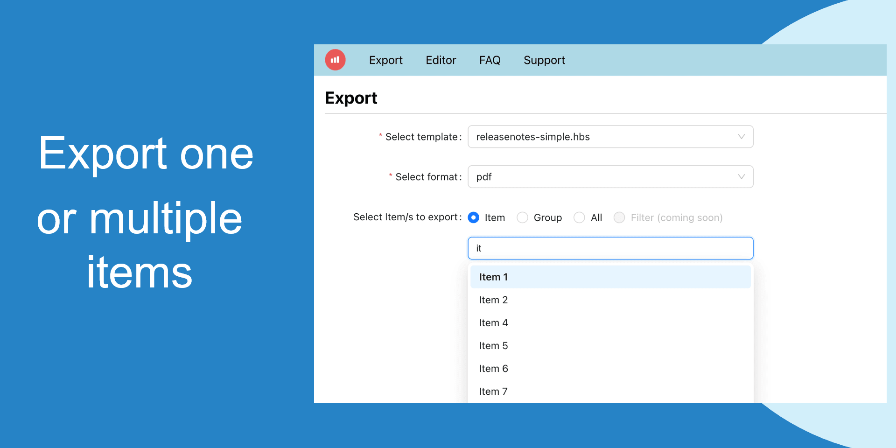This screenshot has height=448, width=896.
Task: Choose Item 6 from the list
Action: tap(610, 368)
